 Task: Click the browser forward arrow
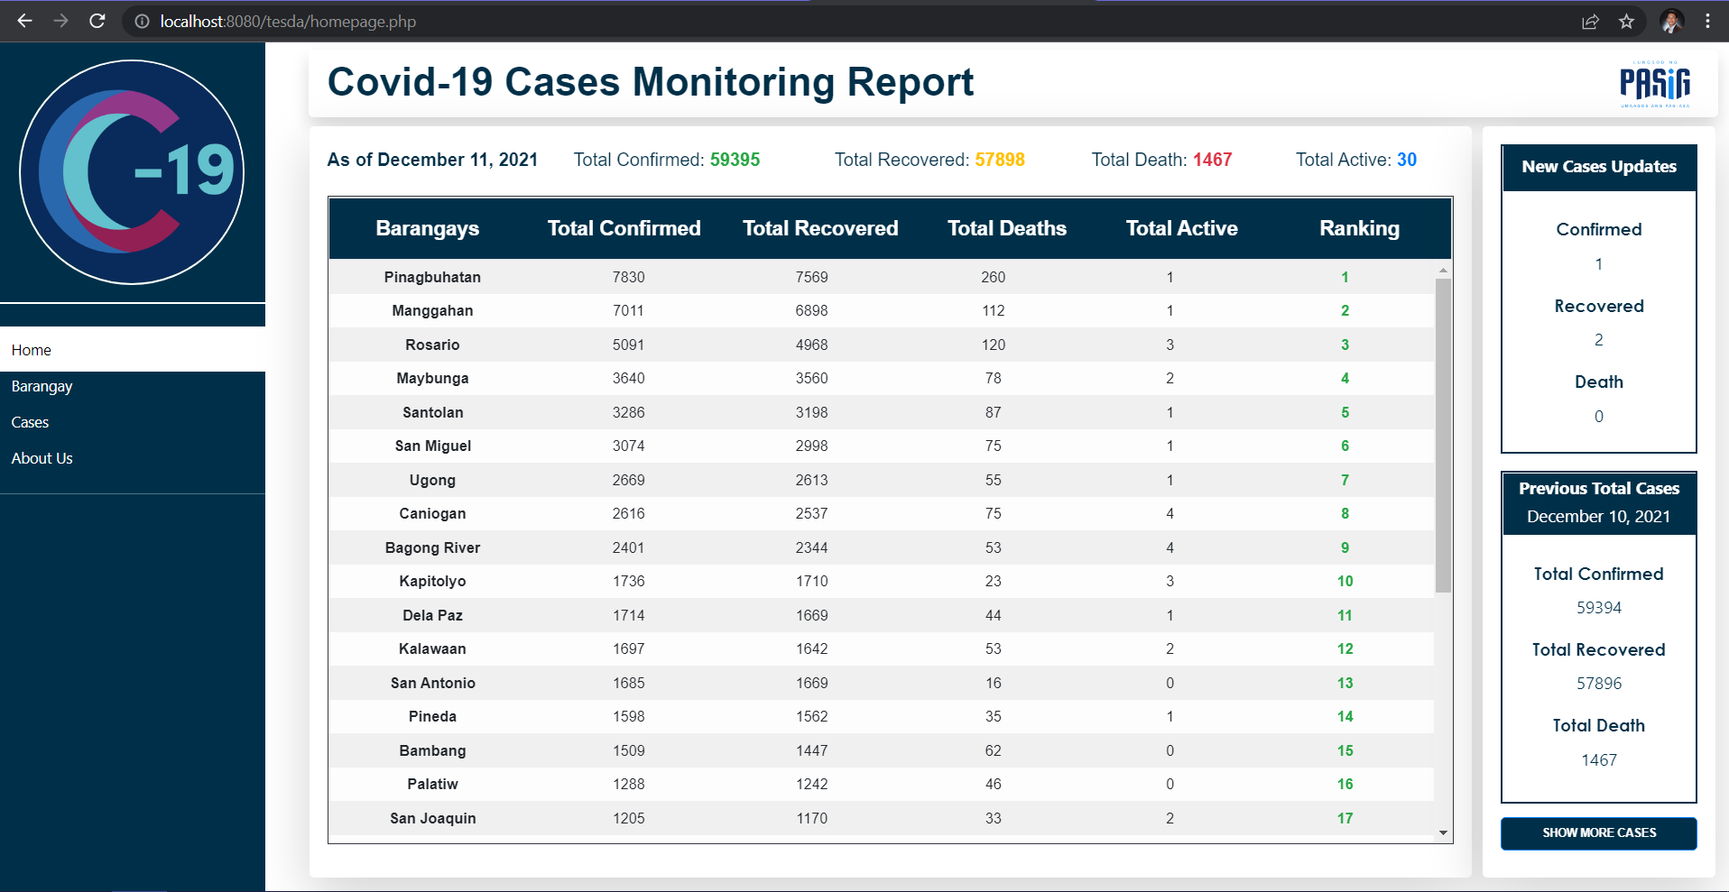click(x=60, y=21)
